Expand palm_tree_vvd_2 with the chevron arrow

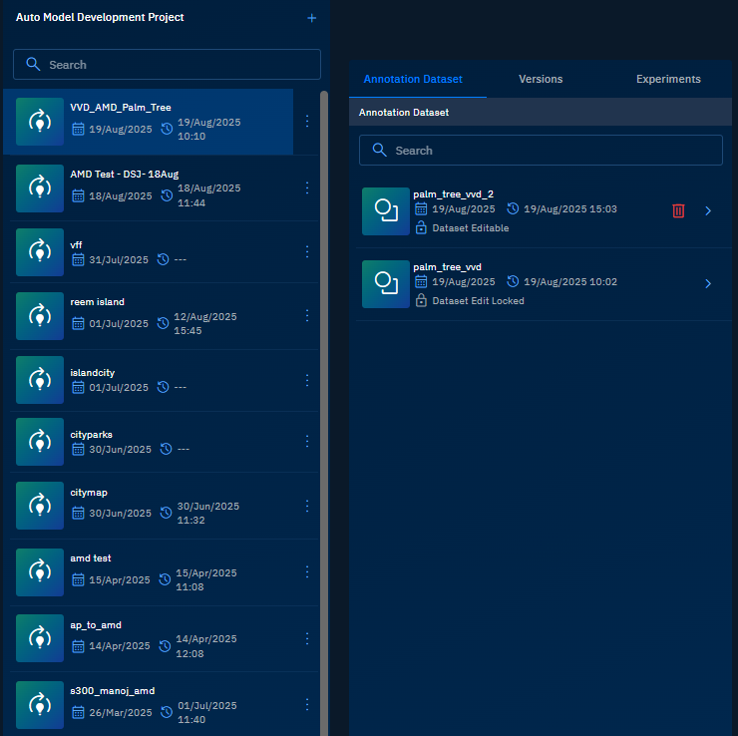point(708,210)
